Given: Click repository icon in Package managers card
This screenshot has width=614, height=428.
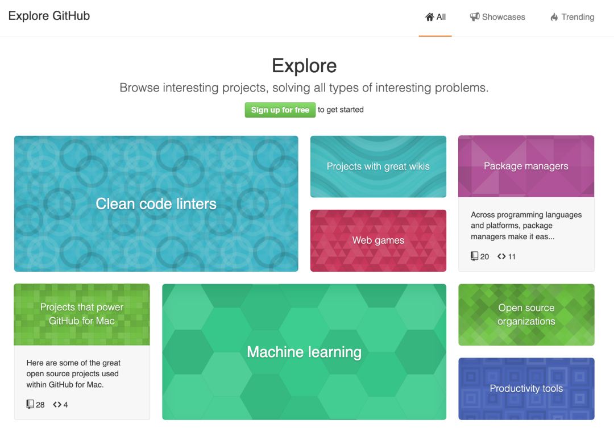Looking at the screenshot, I should click(474, 256).
